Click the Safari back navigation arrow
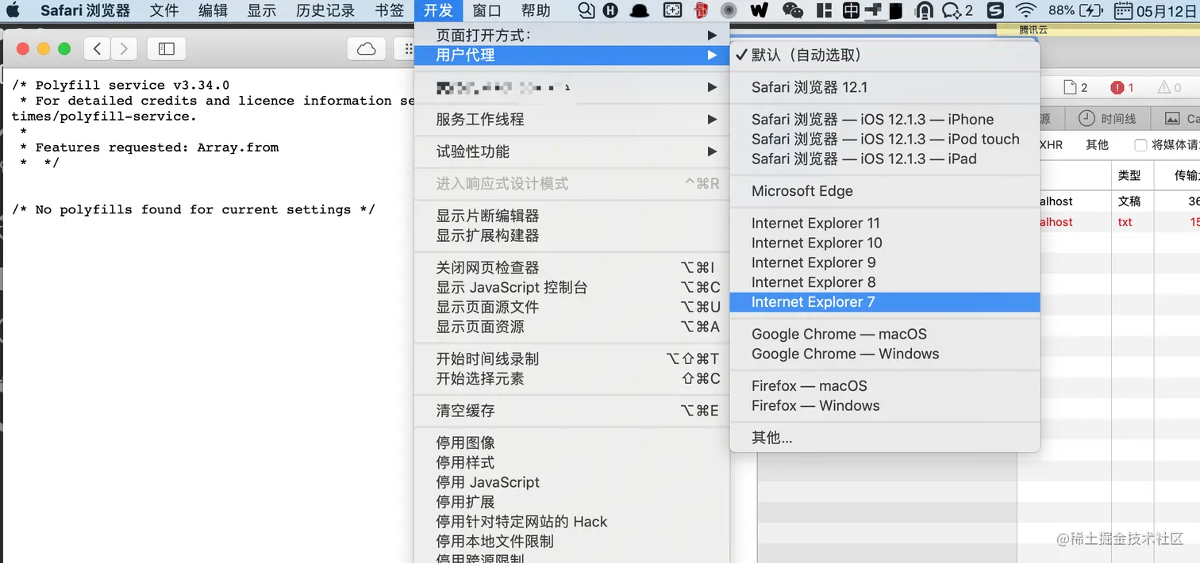The height and width of the screenshot is (563, 1200). point(97,48)
